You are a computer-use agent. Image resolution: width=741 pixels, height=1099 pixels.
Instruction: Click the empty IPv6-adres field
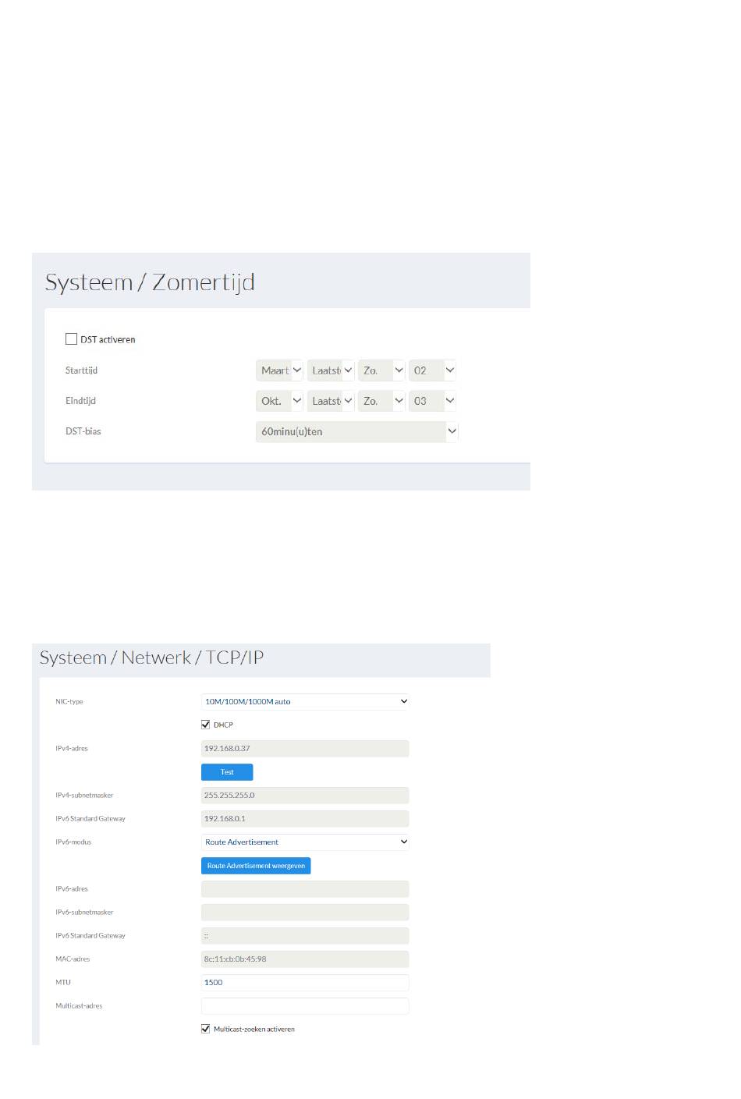tap(305, 888)
